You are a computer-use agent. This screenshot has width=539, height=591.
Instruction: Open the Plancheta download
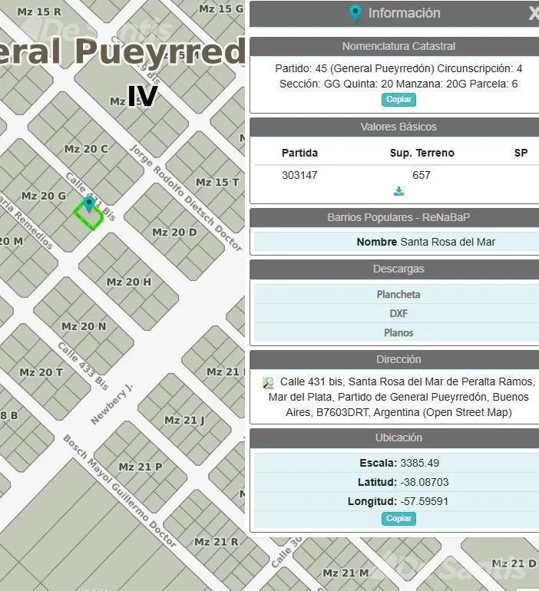398,295
